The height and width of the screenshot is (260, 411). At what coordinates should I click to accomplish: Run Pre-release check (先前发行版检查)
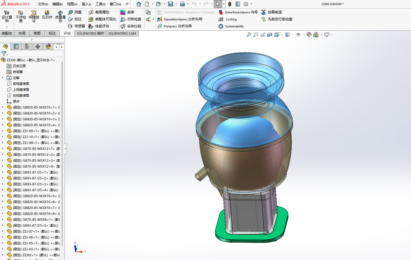point(277,19)
